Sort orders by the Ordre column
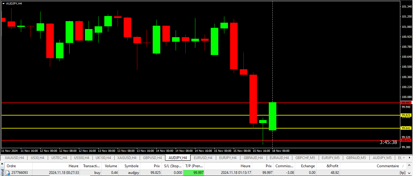The width and height of the screenshot is (413, 176). 11,166
